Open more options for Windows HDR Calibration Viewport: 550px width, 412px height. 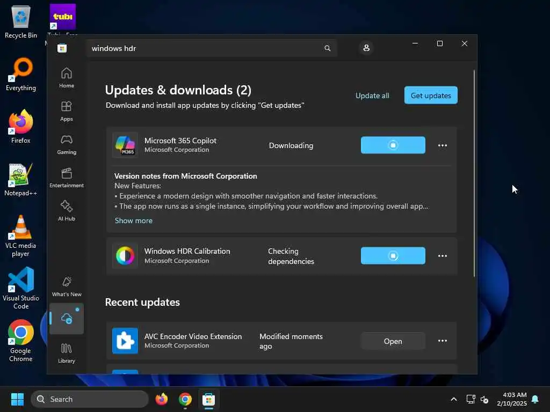pos(443,256)
